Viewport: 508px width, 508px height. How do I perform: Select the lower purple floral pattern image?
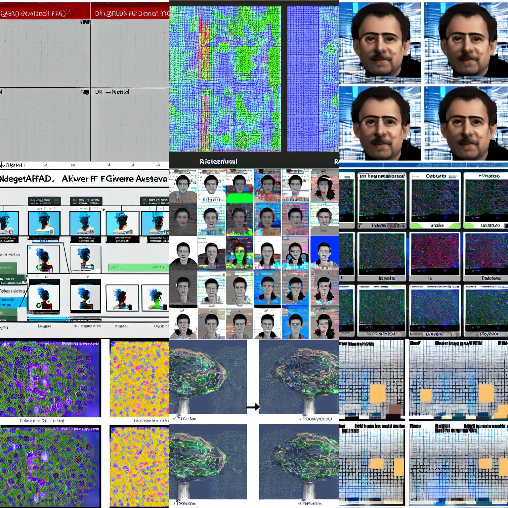pyautogui.click(x=50, y=466)
